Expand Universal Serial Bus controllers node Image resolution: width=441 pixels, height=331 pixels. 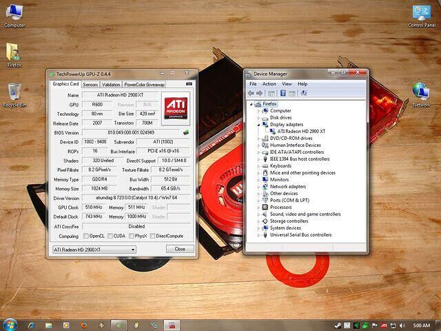pyautogui.click(x=258, y=235)
